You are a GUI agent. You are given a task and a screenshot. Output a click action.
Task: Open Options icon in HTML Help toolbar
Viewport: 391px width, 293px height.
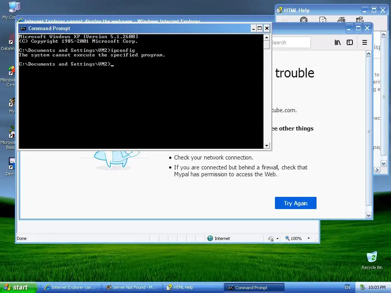(360, 20)
